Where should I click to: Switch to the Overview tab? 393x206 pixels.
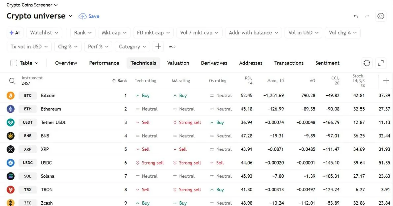click(66, 63)
